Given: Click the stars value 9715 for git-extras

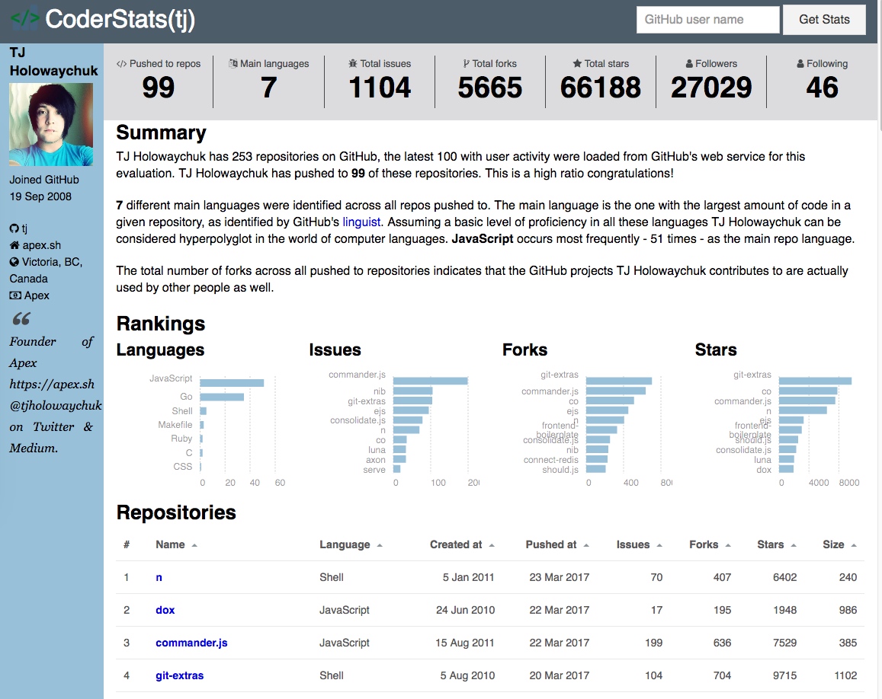Looking at the screenshot, I should [x=784, y=675].
